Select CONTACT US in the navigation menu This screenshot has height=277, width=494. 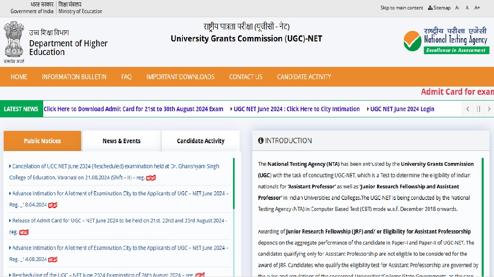(245, 77)
